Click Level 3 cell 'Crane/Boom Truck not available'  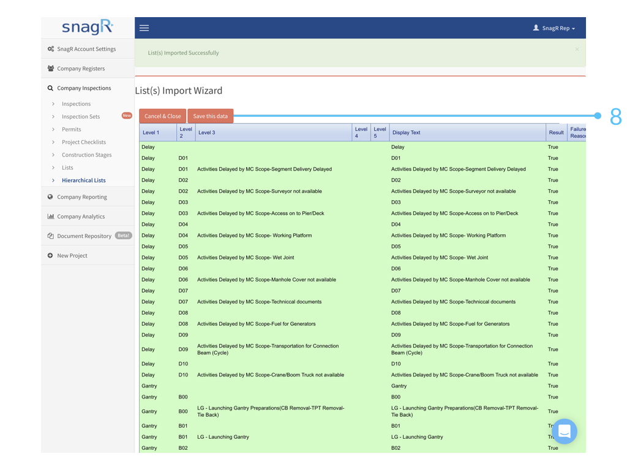coord(270,375)
